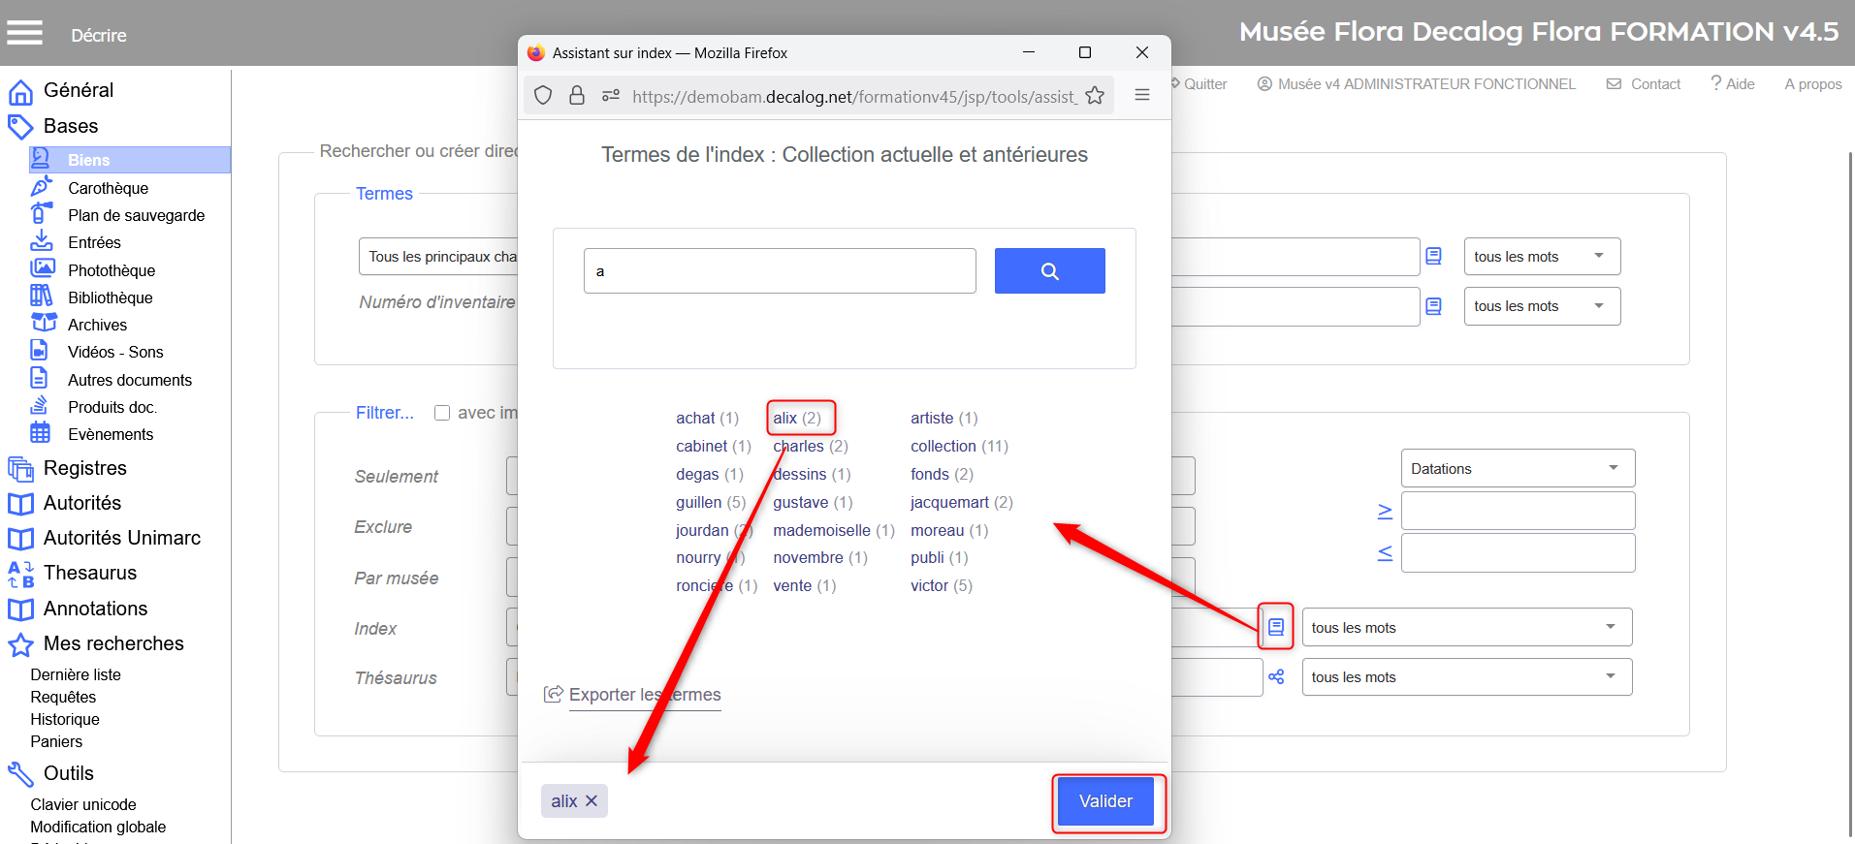Select index term 'mademoiselle (1)'
Image resolution: width=1855 pixels, height=844 pixels.
834,530
